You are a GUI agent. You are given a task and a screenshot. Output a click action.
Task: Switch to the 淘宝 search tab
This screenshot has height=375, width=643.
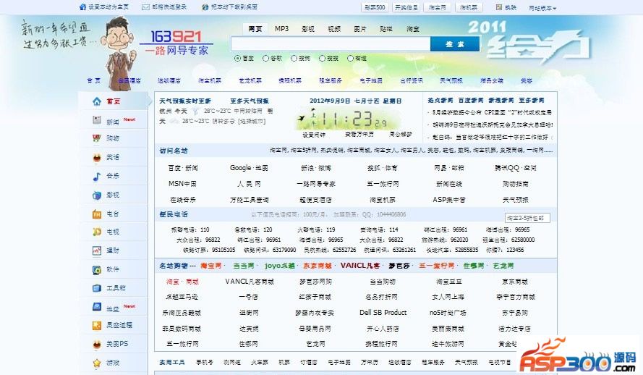click(x=413, y=29)
